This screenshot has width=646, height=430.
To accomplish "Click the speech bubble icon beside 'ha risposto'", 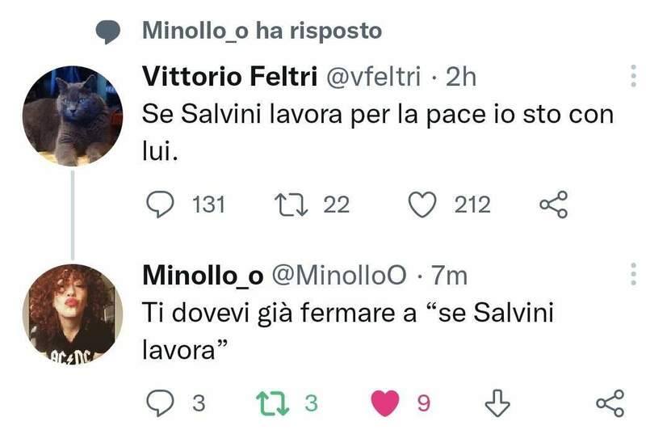I will 107,32.
